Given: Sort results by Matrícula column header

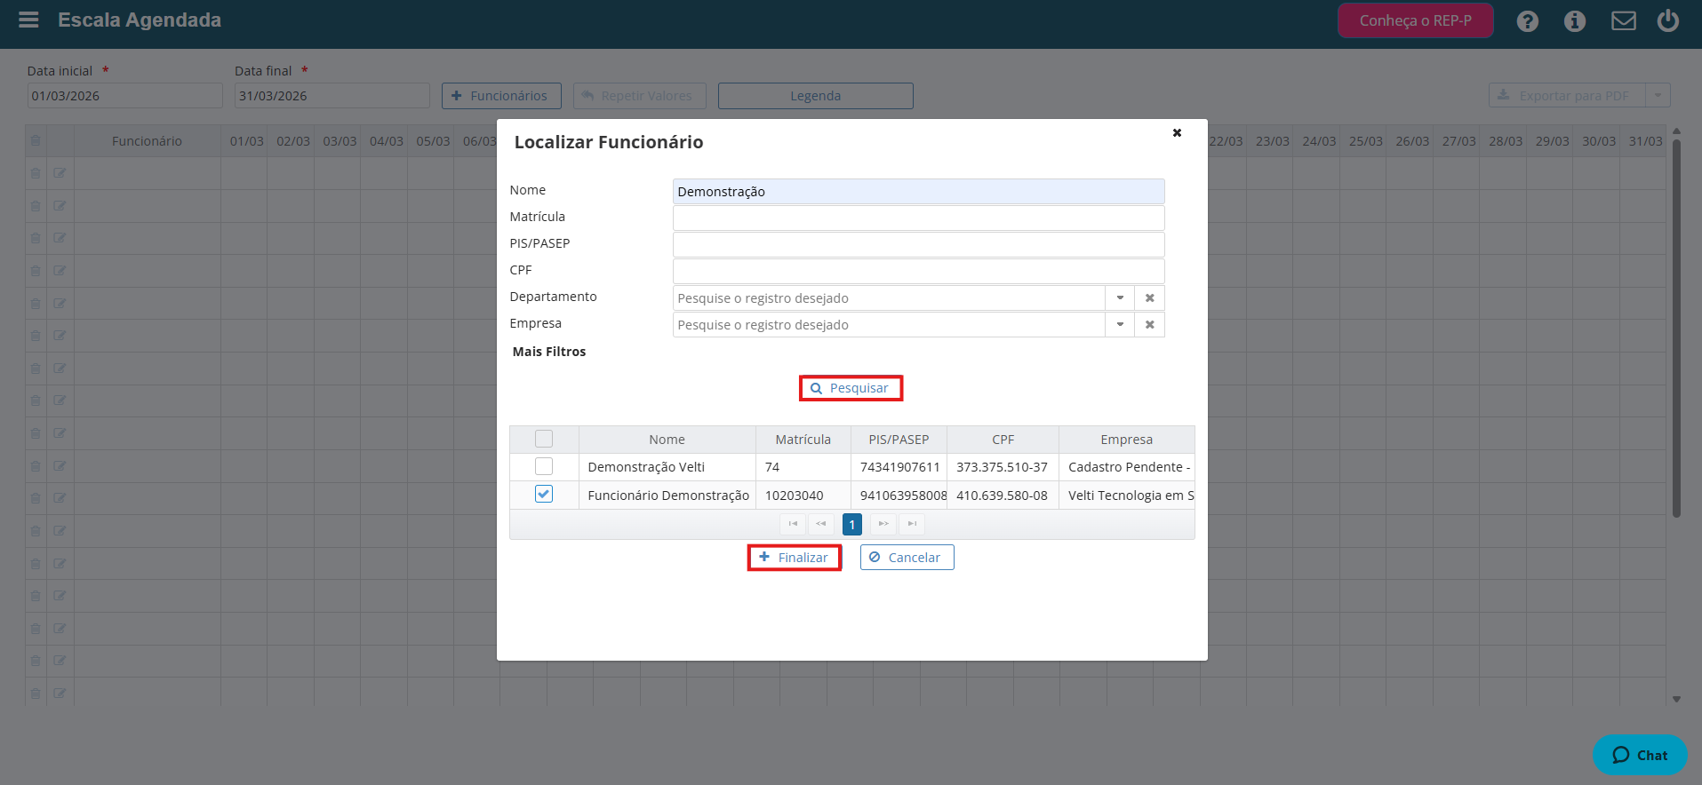Looking at the screenshot, I should (x=803, y=440).
